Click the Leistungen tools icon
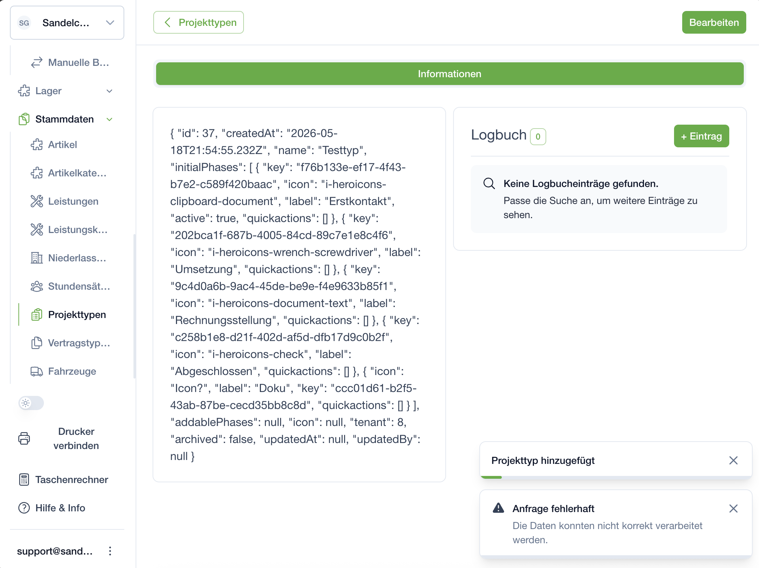 pyautogui.click(x=37, y=201)
